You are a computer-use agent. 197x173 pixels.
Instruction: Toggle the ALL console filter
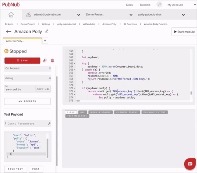tap(83, 112)
